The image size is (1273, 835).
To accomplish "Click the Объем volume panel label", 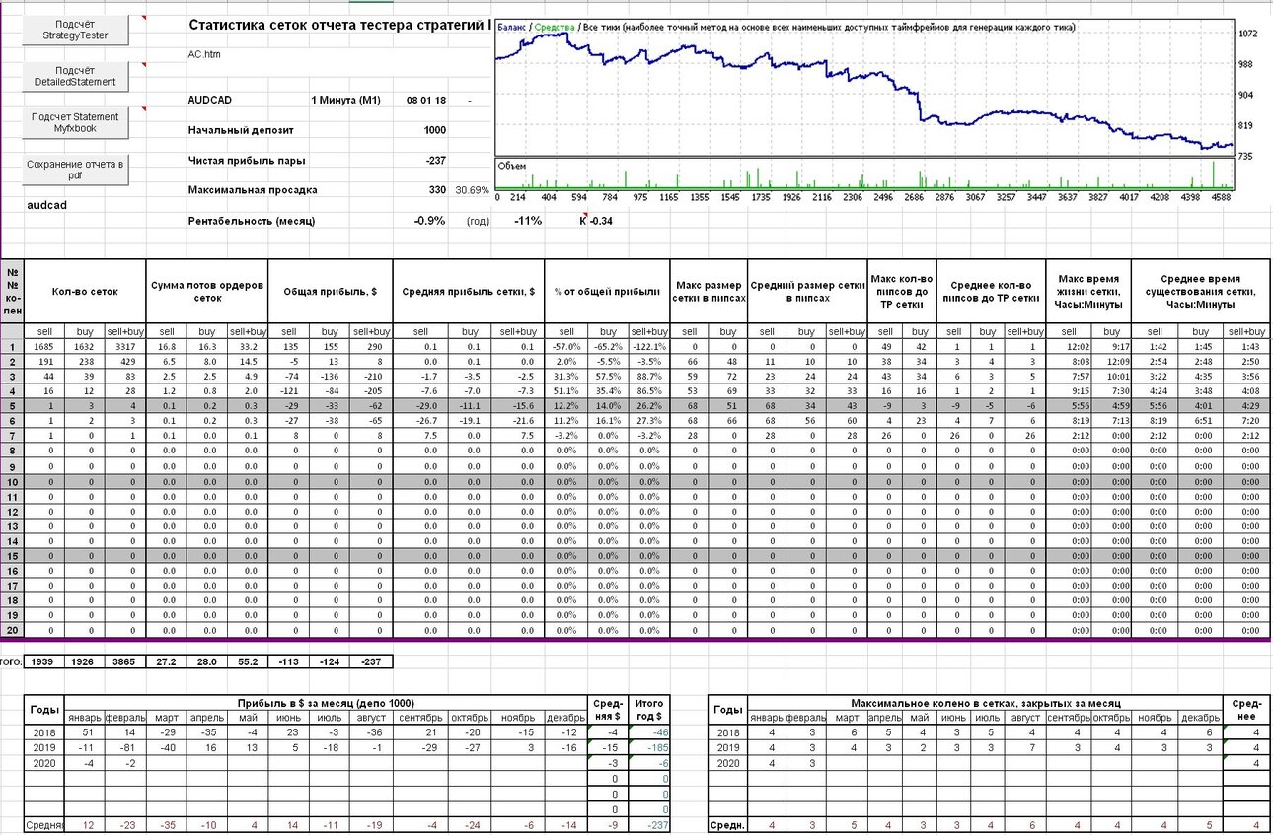I will pos(511,165).
